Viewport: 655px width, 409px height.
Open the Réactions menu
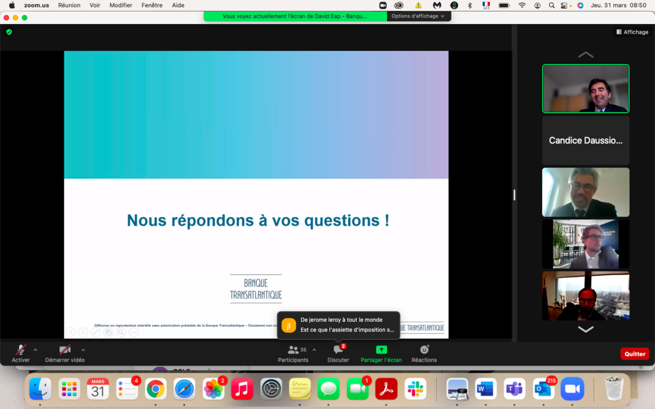coord(424,353)
